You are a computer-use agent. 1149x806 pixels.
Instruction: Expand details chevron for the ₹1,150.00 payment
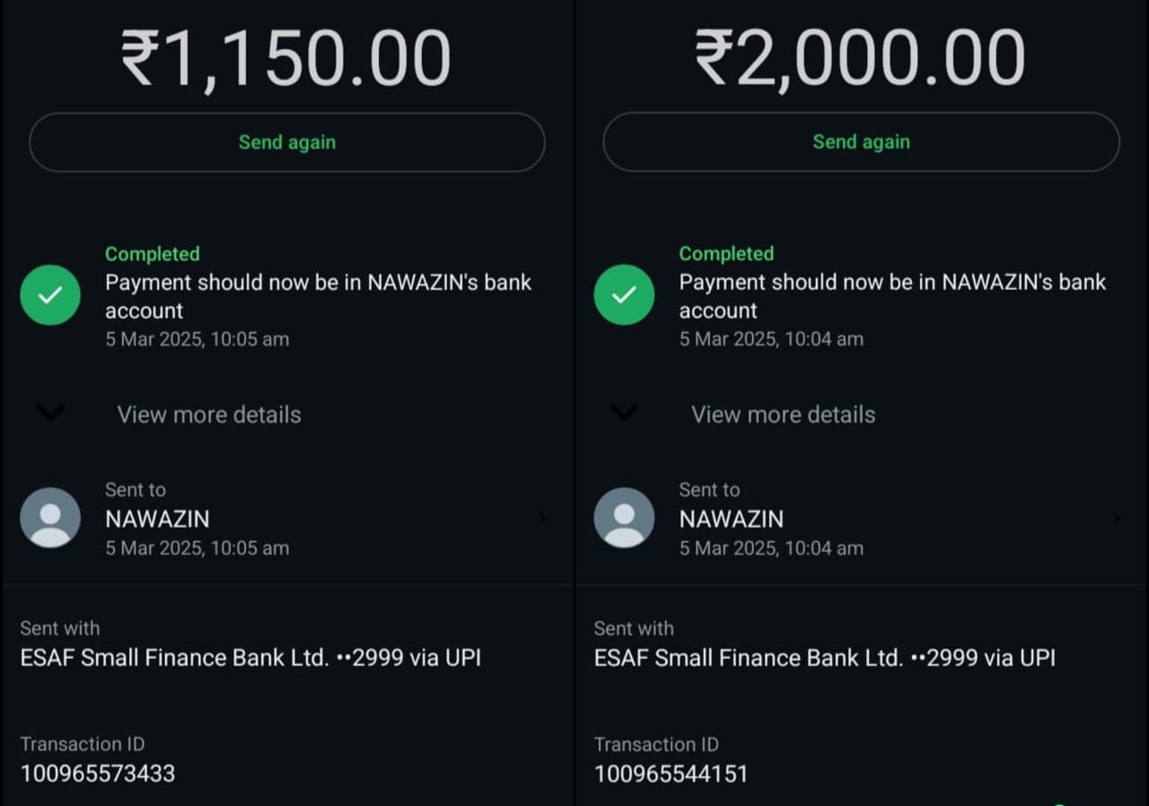tap(50, 413)
